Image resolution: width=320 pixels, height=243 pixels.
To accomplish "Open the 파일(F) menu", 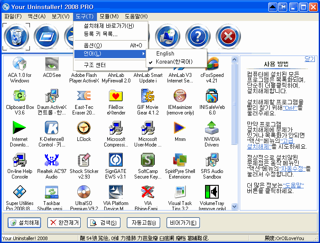I will 13,16.
